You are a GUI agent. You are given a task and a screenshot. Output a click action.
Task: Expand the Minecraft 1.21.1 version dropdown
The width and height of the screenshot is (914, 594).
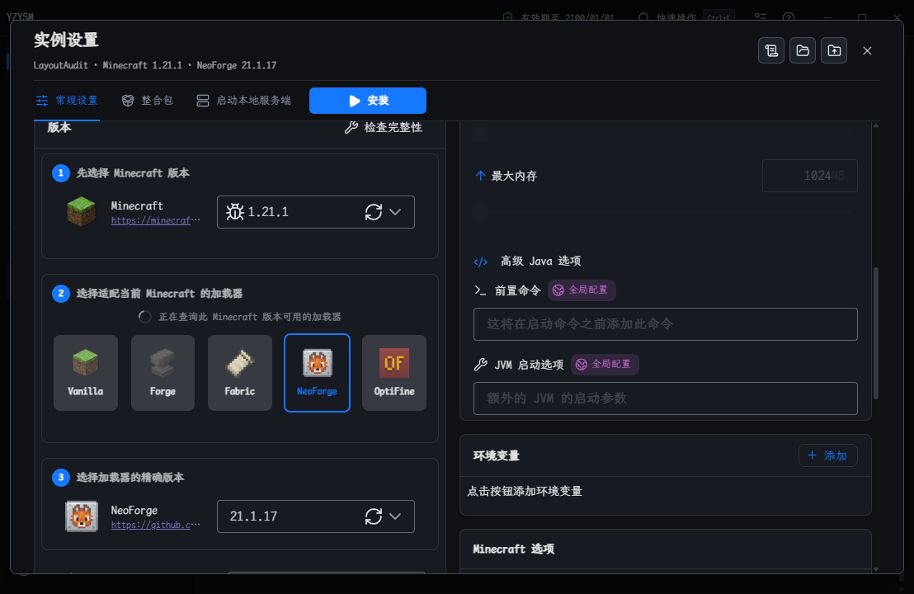click(x=395, y=211)
